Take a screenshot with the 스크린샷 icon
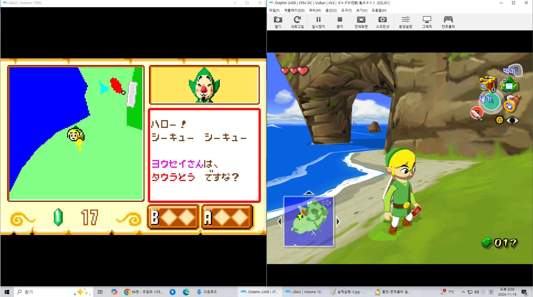This screenshot has width=533, height=297. (x=382, y=22)
